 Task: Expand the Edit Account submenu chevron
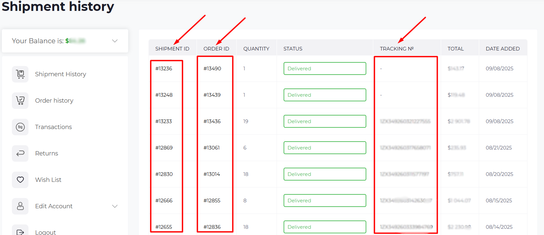115,206
